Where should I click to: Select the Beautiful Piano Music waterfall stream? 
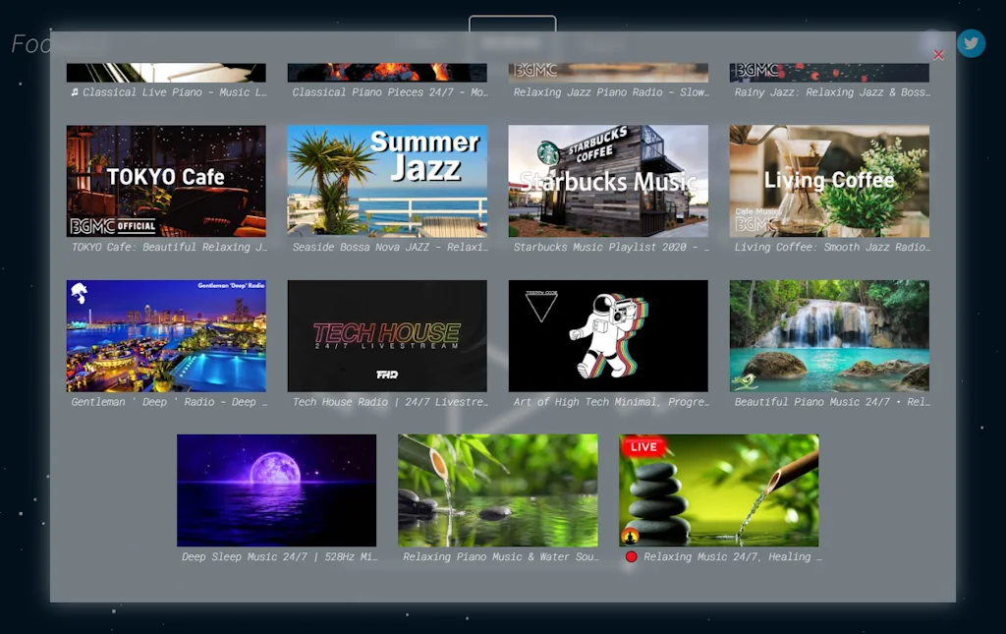click(x=828, y=335)
